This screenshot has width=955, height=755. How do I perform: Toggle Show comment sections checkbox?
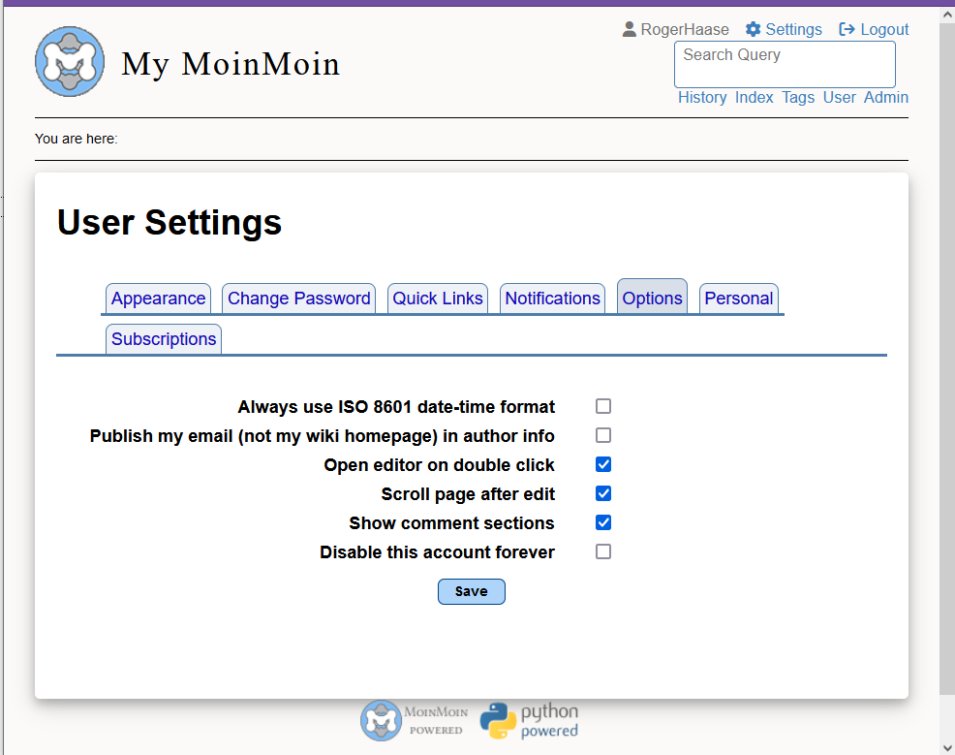click(603, 522)
